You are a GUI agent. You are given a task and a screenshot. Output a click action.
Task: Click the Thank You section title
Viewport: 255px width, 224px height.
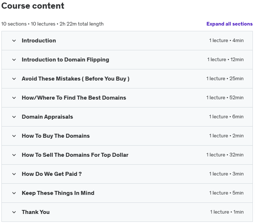point(36,212)
